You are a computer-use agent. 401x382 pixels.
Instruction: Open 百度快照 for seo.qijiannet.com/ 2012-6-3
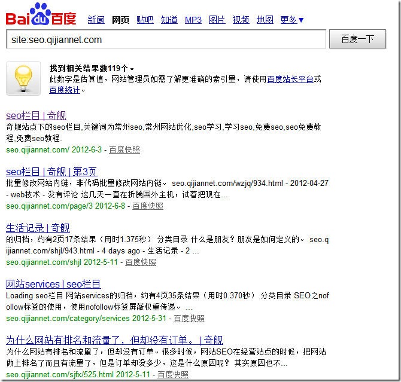pos(124,149)
